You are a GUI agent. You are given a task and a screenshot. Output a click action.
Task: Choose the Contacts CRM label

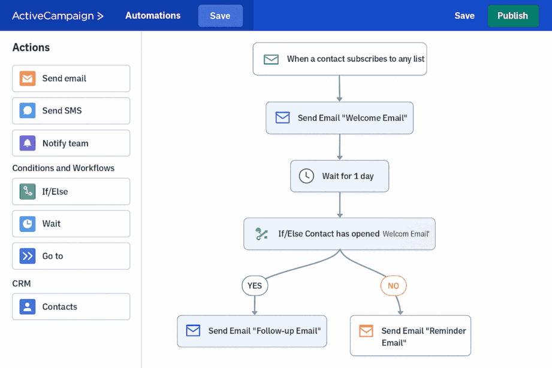60,307
